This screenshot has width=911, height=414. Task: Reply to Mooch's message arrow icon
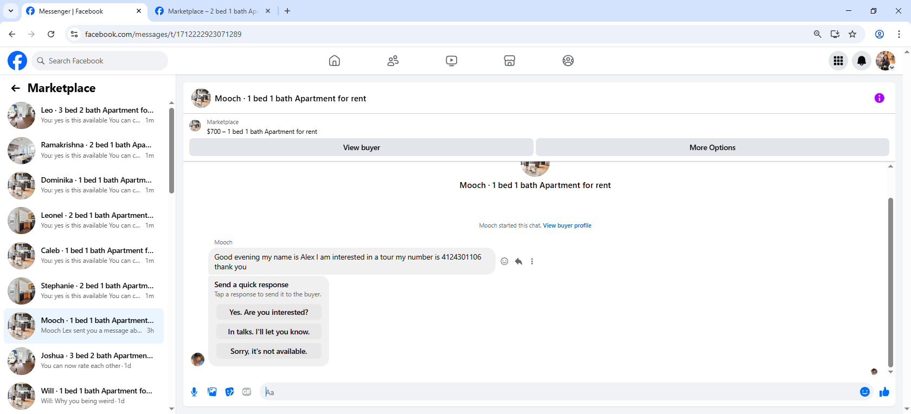(x=518, y=261)
